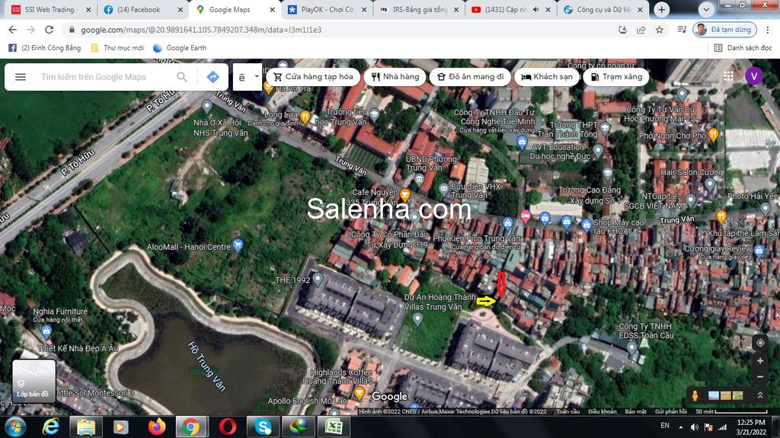Expand the imagery panel with double chevron
Viewport: 780px width, 438px height.
(x=759, y=395)
